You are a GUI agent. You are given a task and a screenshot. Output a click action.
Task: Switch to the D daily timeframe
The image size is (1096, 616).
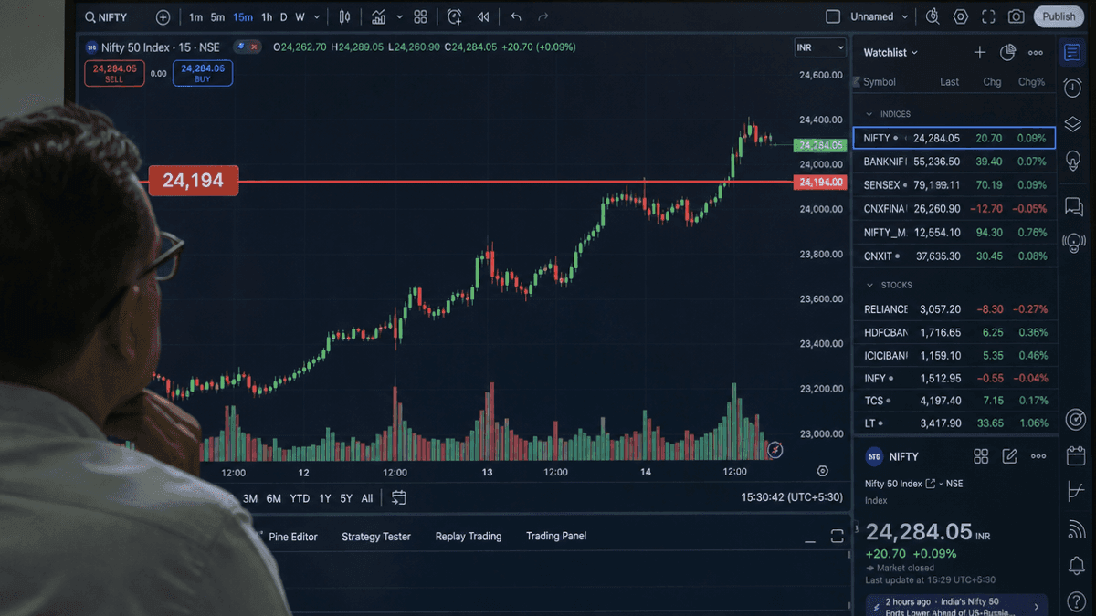(x=283, y=17)
